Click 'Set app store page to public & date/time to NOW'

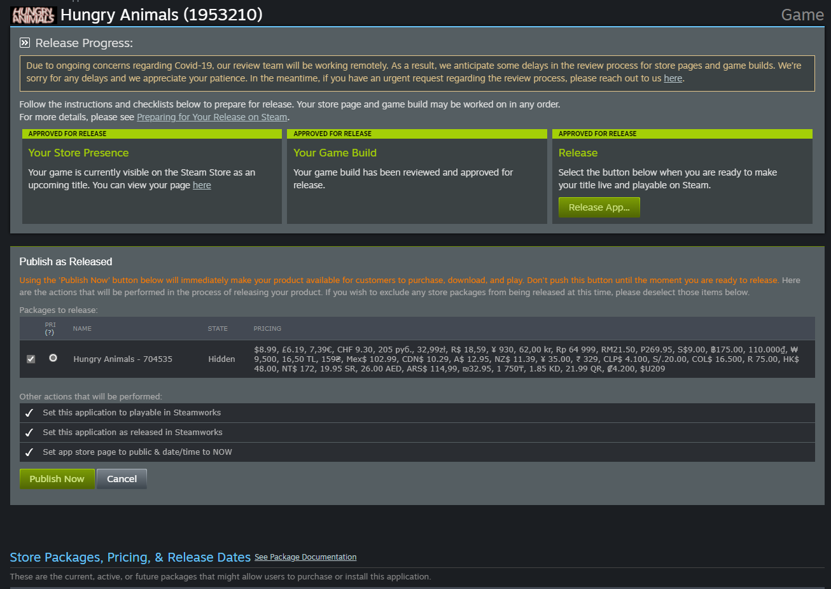pos(137,452)
